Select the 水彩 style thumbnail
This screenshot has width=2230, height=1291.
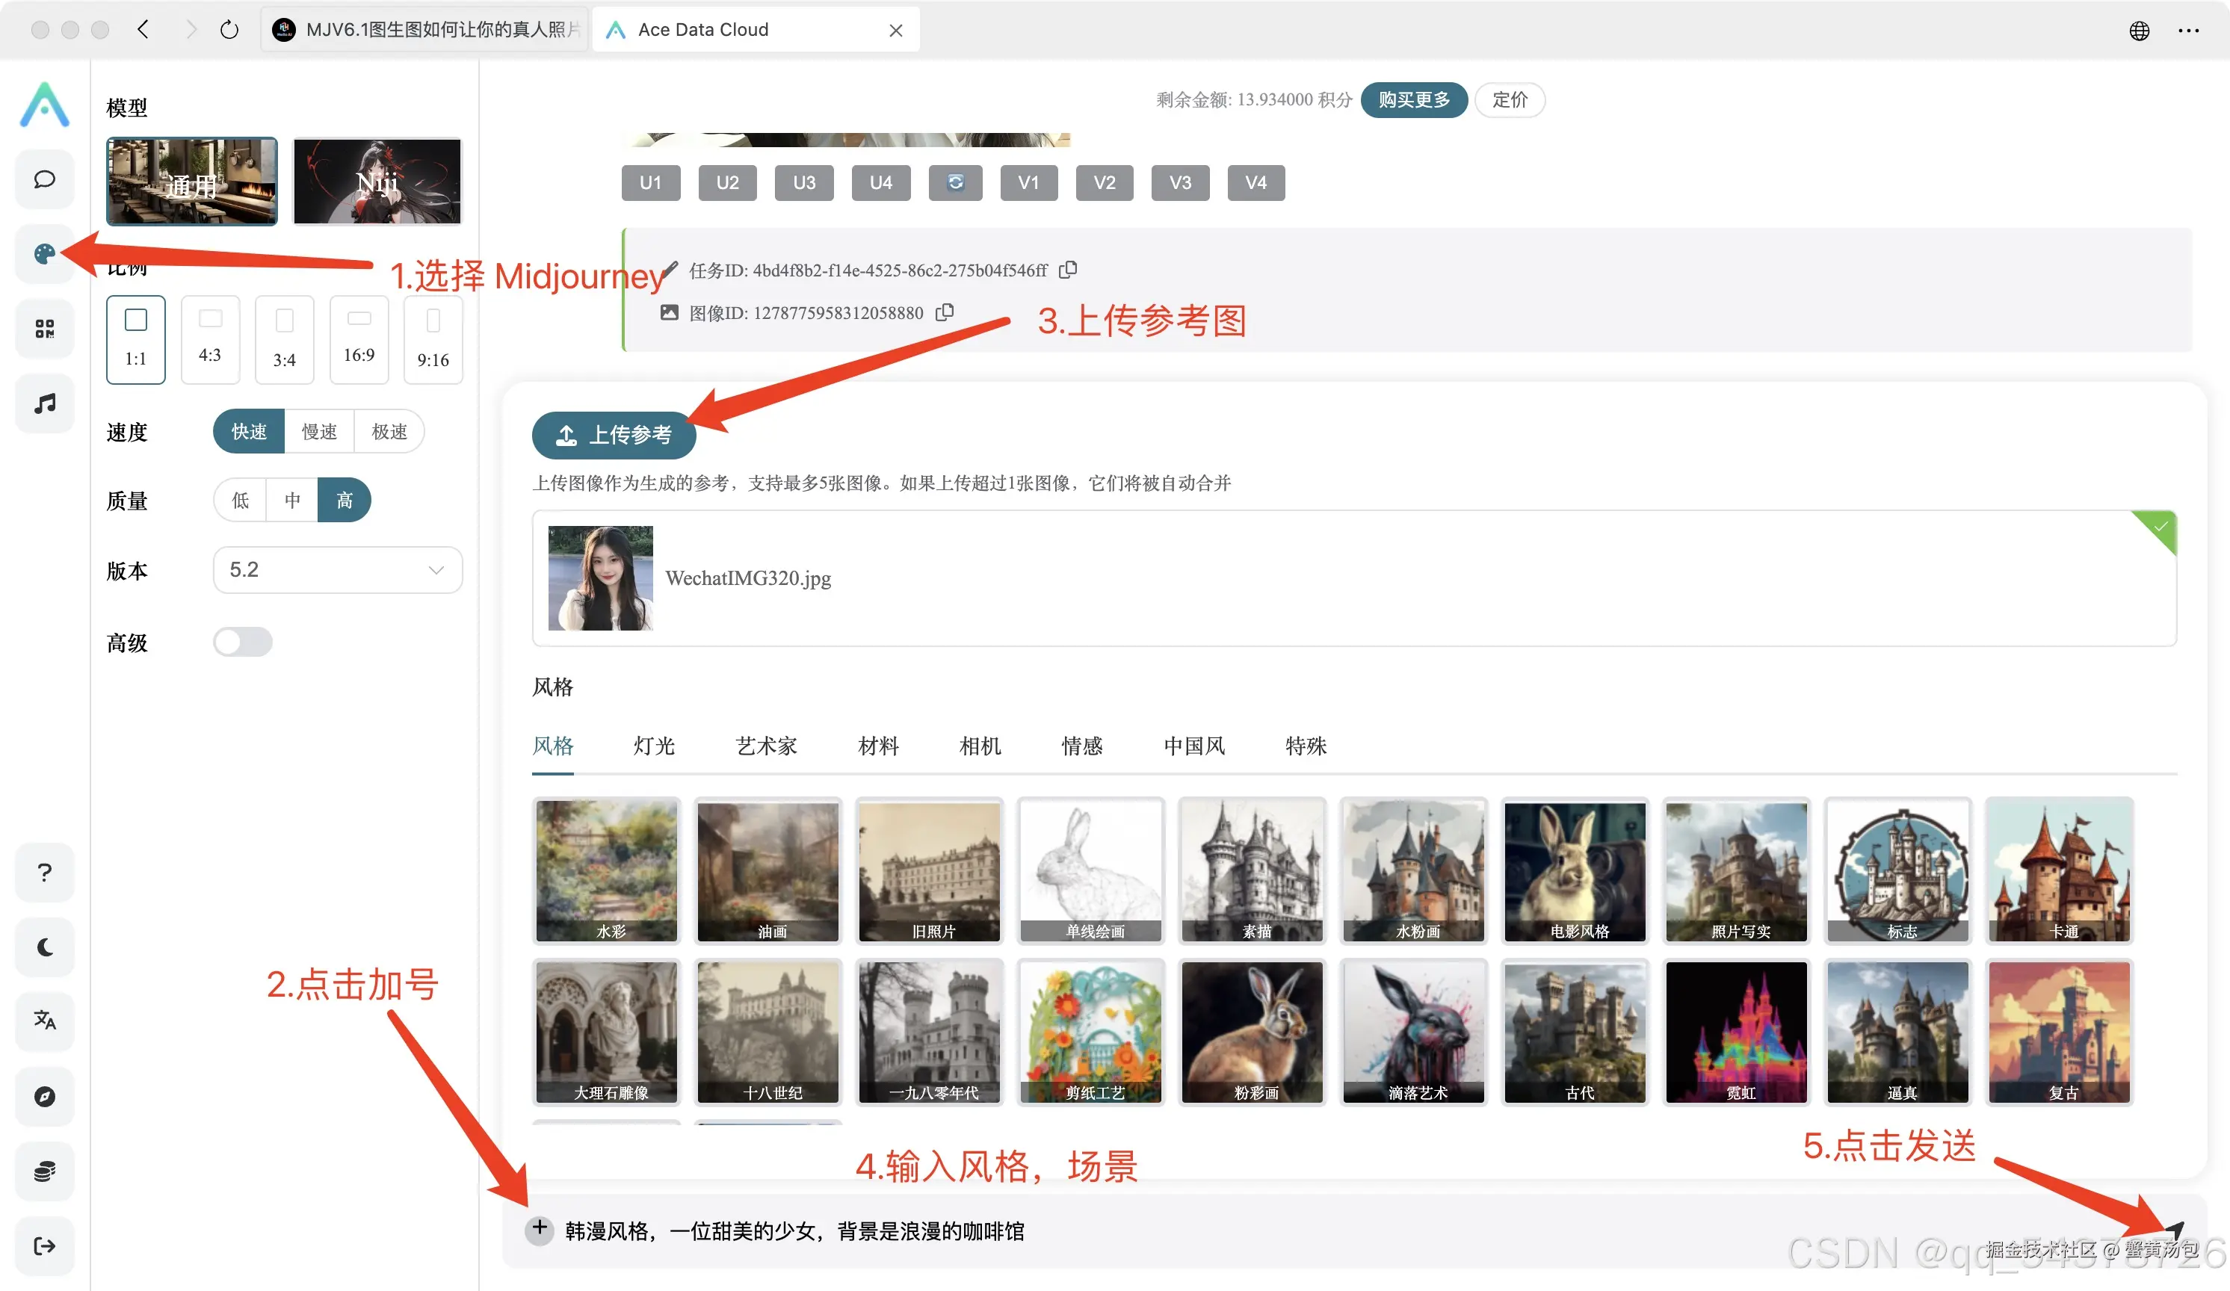(607, 870)
